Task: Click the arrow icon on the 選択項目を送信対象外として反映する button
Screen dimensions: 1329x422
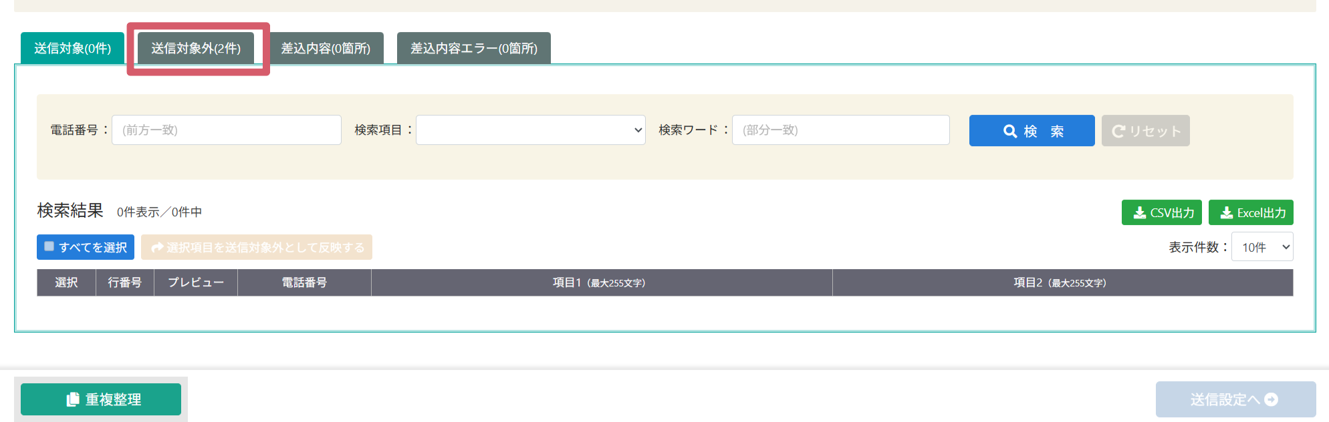Action: coord(157,248)
